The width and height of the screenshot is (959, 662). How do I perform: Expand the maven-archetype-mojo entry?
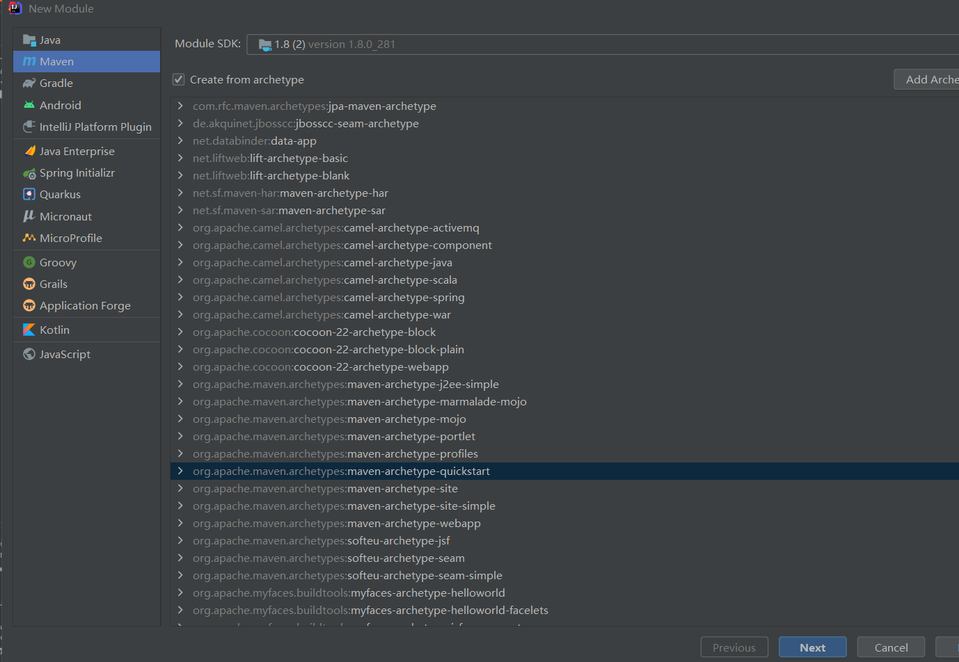pos(180,419)
